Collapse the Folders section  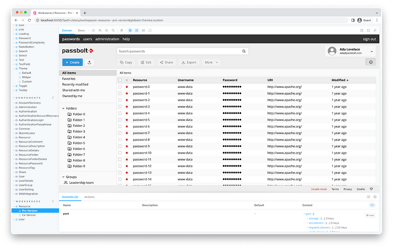point(63,108)
